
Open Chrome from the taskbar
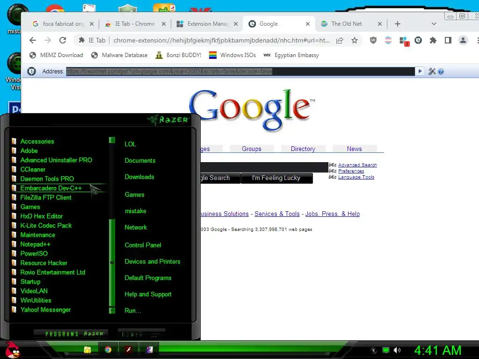point(108,350)
